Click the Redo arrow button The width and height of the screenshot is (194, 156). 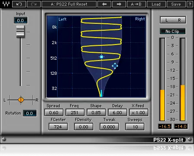coord(34,4)
